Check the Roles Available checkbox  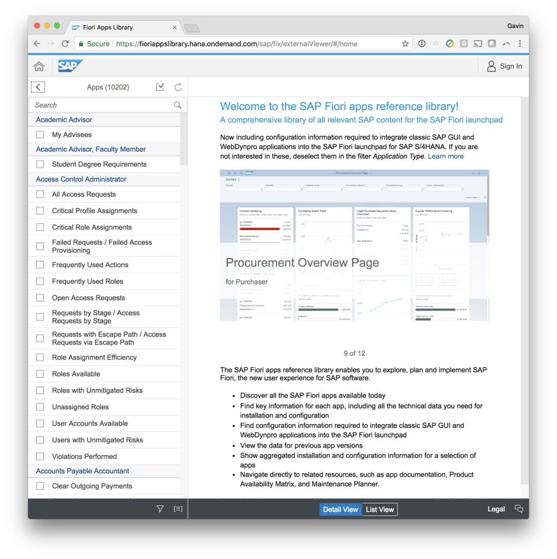click(40, 374)
